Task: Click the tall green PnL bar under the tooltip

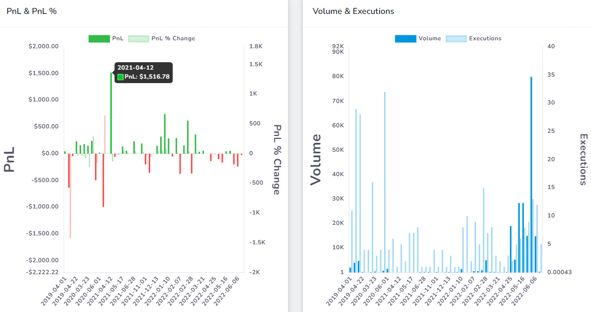Action: (x=111, y=113)
